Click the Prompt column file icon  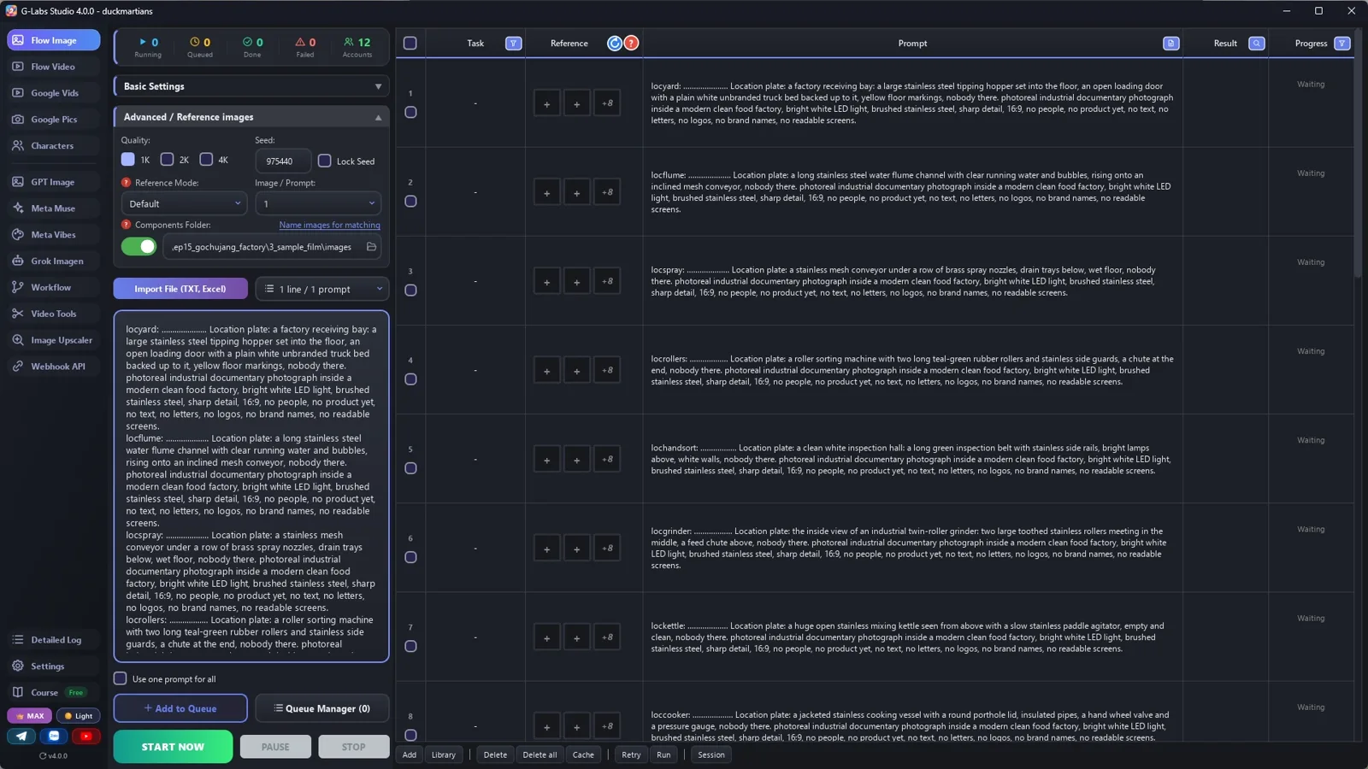pos(1170,44)
